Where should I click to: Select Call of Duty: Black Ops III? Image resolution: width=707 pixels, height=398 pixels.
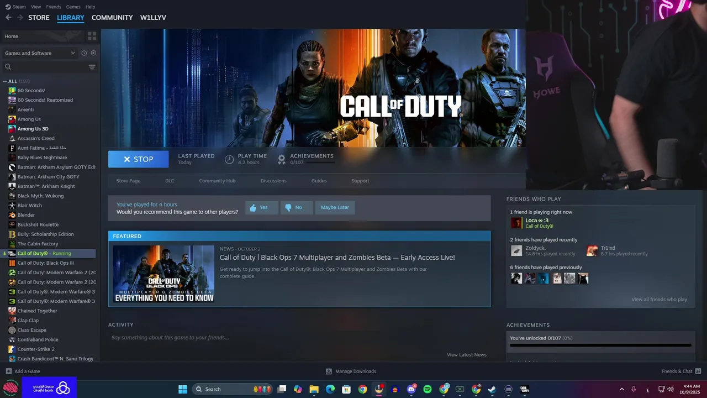click(45, 263)
